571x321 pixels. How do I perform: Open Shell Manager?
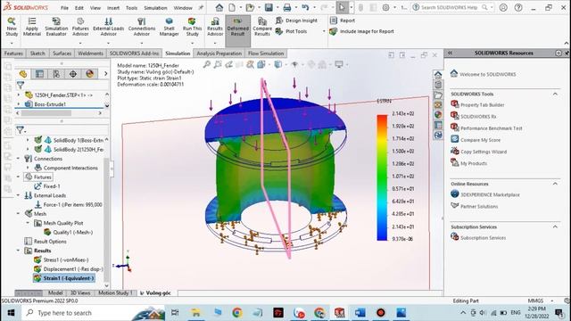click(169, 27)
